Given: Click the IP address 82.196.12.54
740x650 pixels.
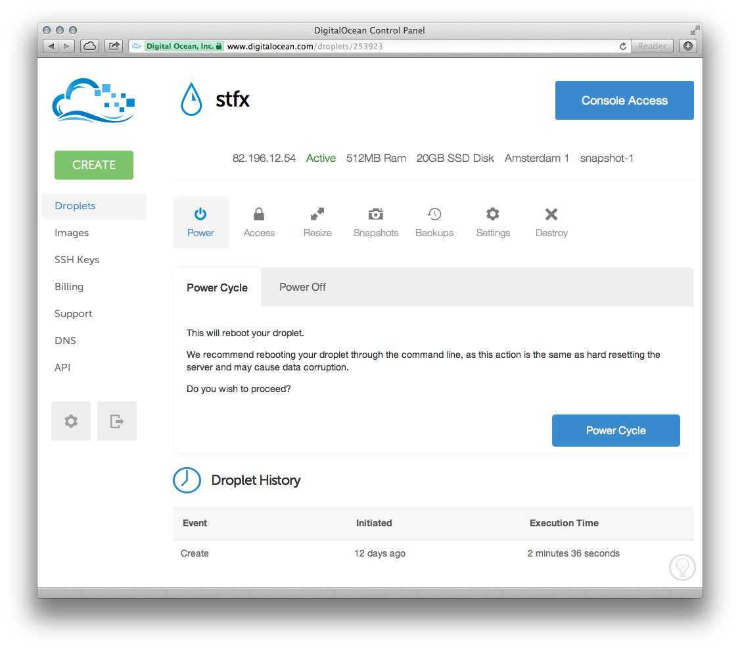Looking at the screenshot, I should coord(264,159).
